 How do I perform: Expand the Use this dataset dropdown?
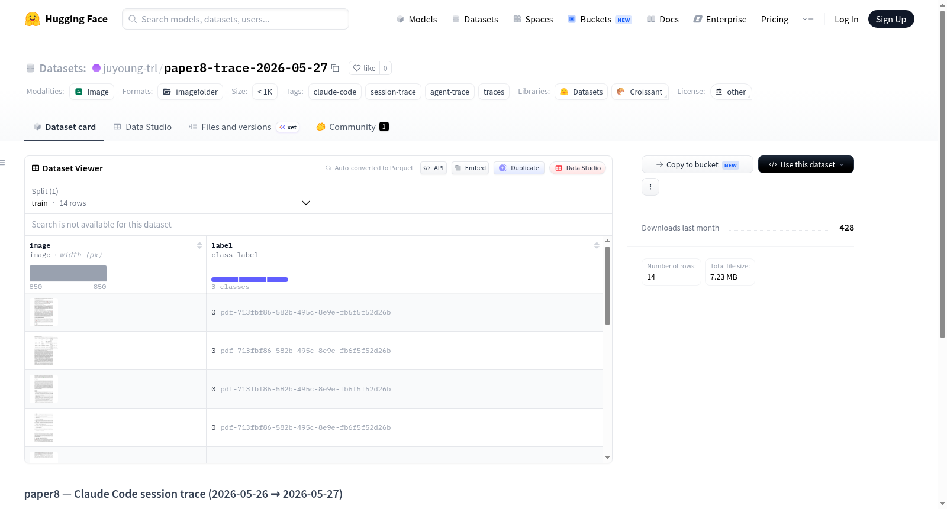point(806,164)
